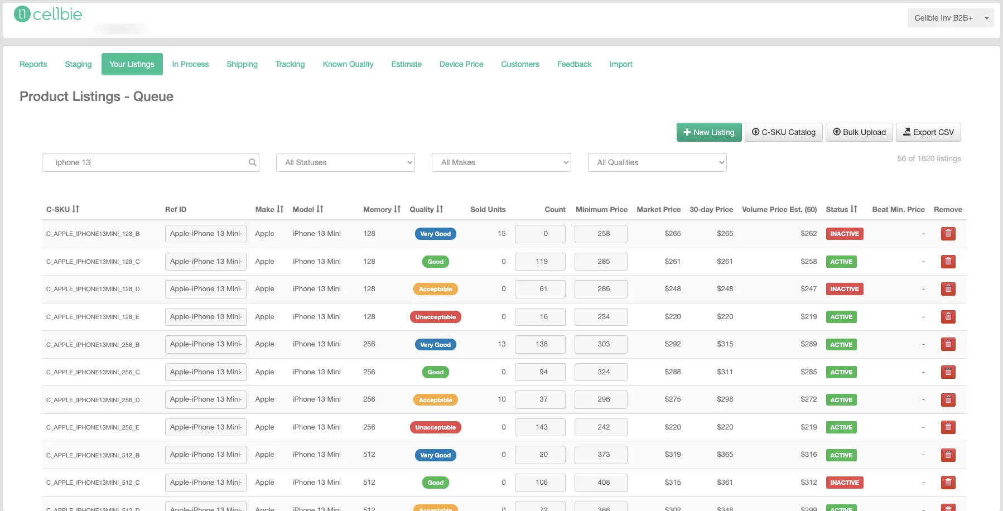Viewport: 1003px width, 511px height.
Task: Delete the C_APPLE_IPHONE13MINI_128_B listing
Action: point(948,234)
